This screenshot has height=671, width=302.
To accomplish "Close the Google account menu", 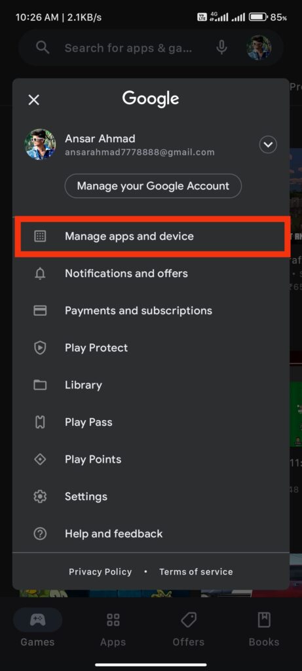I will click(x=34, y=100).
